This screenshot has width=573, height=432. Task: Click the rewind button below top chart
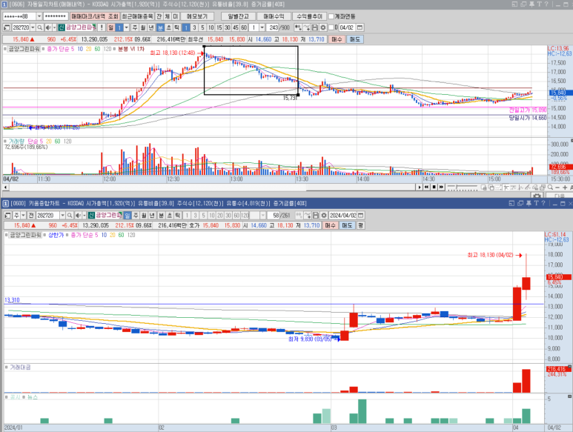[x=426, y=187]
